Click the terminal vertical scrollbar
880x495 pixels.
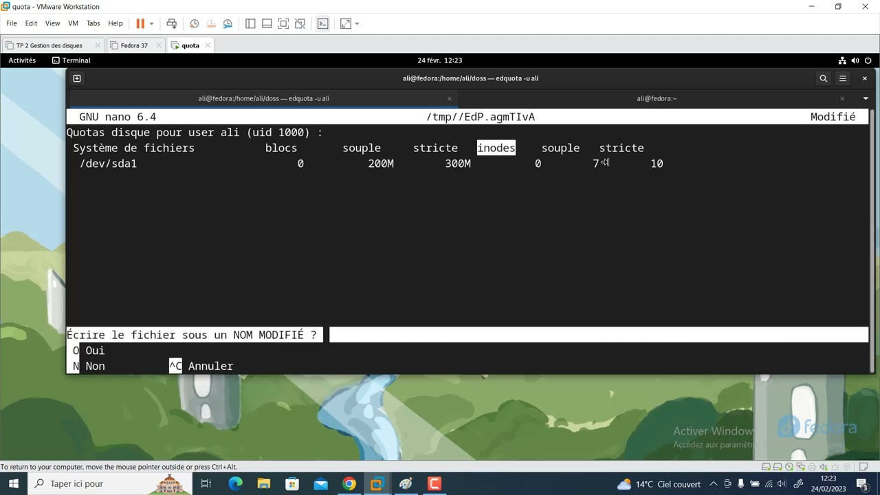click(872, 241)
